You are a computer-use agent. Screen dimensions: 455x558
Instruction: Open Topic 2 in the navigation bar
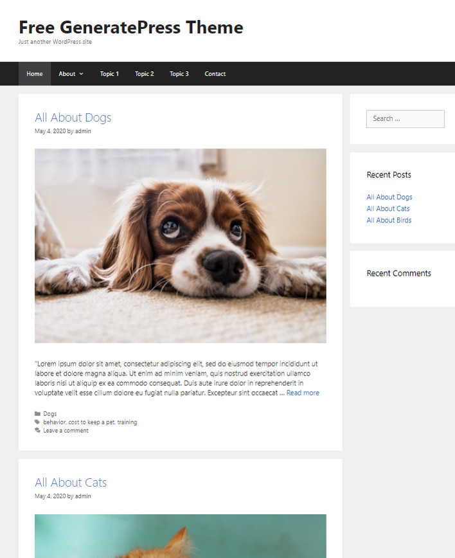click(x=144, y=74)
